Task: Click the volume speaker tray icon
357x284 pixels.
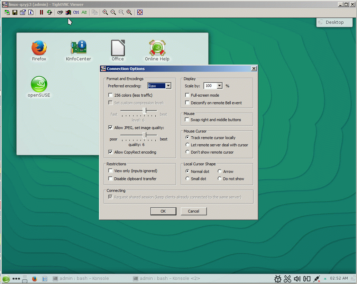Action: pyautogui.click(x=297, y=278)
